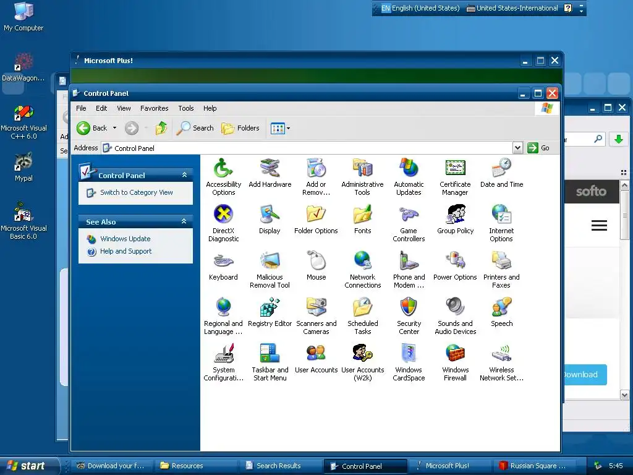633x475 pixels.
Task: Open language bar options arrow
Action: tap(581, 11)
